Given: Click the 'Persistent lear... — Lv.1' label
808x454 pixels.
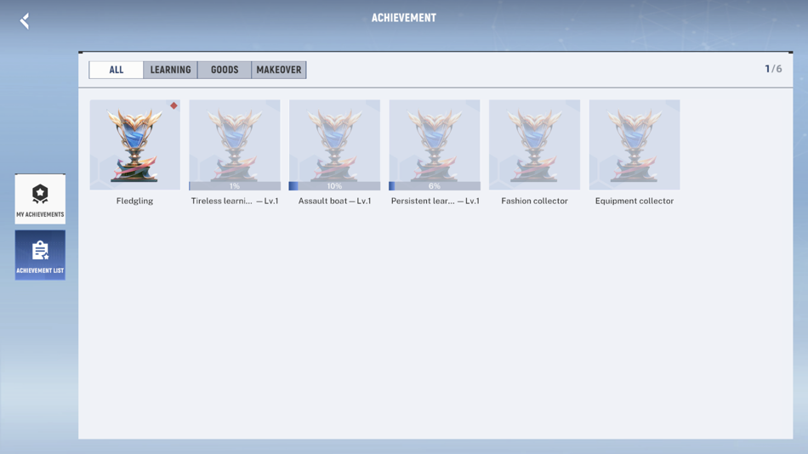Looking at the screenshot, I should point(435,201).
